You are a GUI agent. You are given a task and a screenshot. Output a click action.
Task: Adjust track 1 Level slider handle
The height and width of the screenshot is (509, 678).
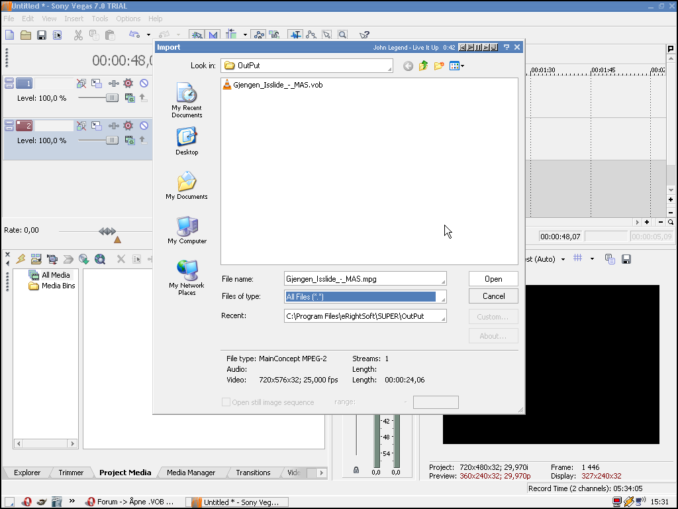coord(112,98)
